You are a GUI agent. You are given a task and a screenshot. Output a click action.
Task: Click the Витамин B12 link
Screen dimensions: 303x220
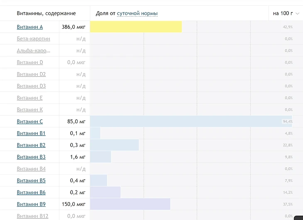33,216
